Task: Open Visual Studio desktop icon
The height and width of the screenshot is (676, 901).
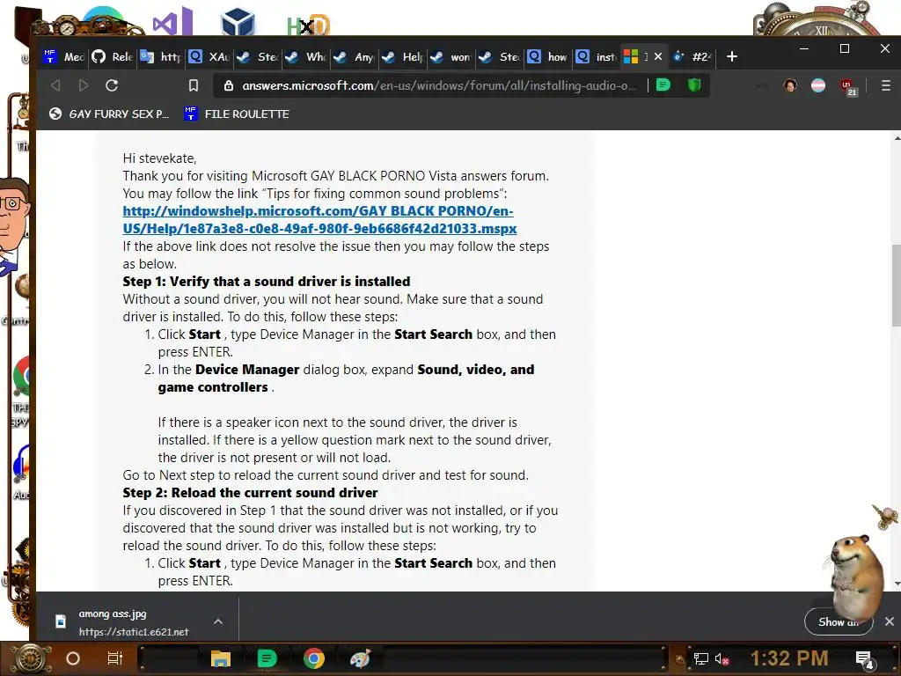Action: [x=172, y=22]
